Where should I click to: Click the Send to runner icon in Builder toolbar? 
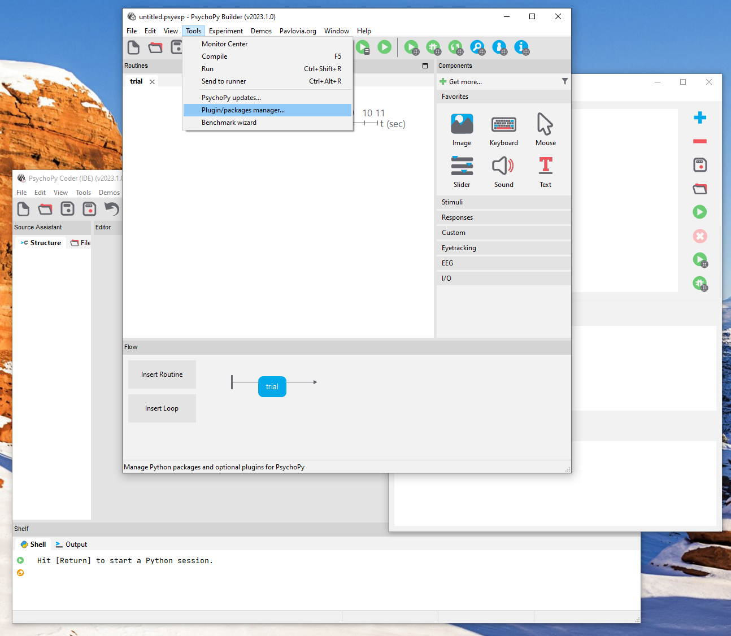(x=363, y=47)
